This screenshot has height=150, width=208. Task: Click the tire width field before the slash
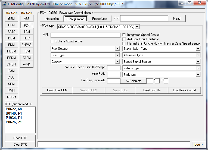pyautogui.click(x=150, y=81)
